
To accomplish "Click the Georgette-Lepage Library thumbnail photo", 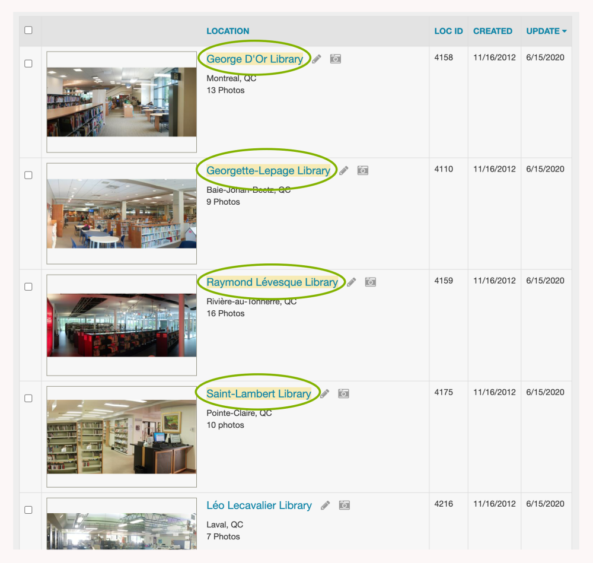I will point(122,214).
